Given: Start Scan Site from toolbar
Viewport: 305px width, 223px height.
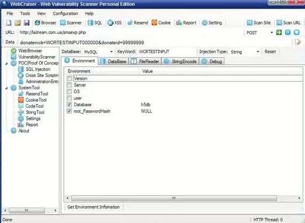Looking at the screenshot, I should (x=259, y=23).
